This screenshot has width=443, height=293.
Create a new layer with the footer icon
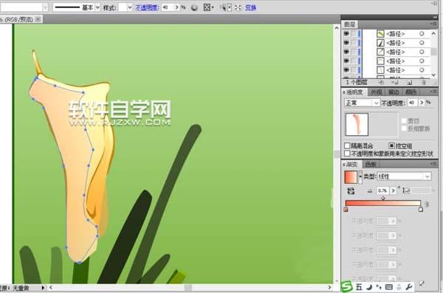409,83
